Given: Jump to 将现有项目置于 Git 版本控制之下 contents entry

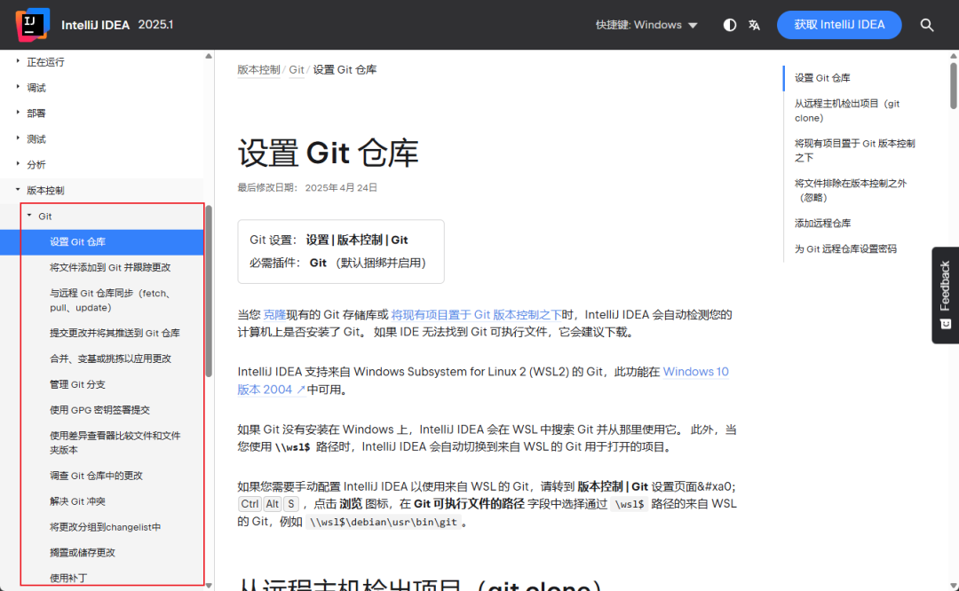Looking at the screenshot, I should tap(855, 150).
